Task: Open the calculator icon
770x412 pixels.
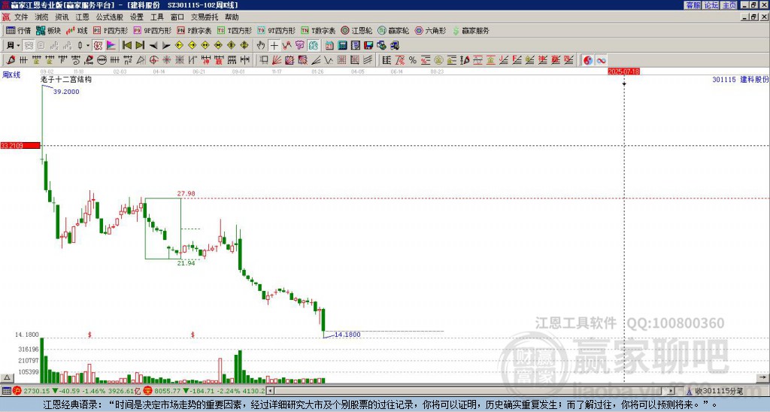Action: [342, 46]
